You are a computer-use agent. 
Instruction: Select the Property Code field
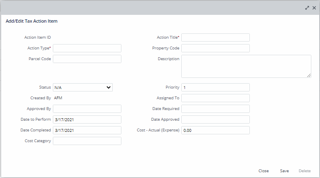[x=215, y=48]
